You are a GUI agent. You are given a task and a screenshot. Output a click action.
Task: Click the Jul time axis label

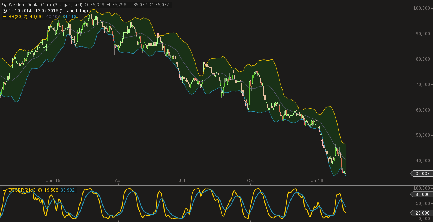point(182,181)
